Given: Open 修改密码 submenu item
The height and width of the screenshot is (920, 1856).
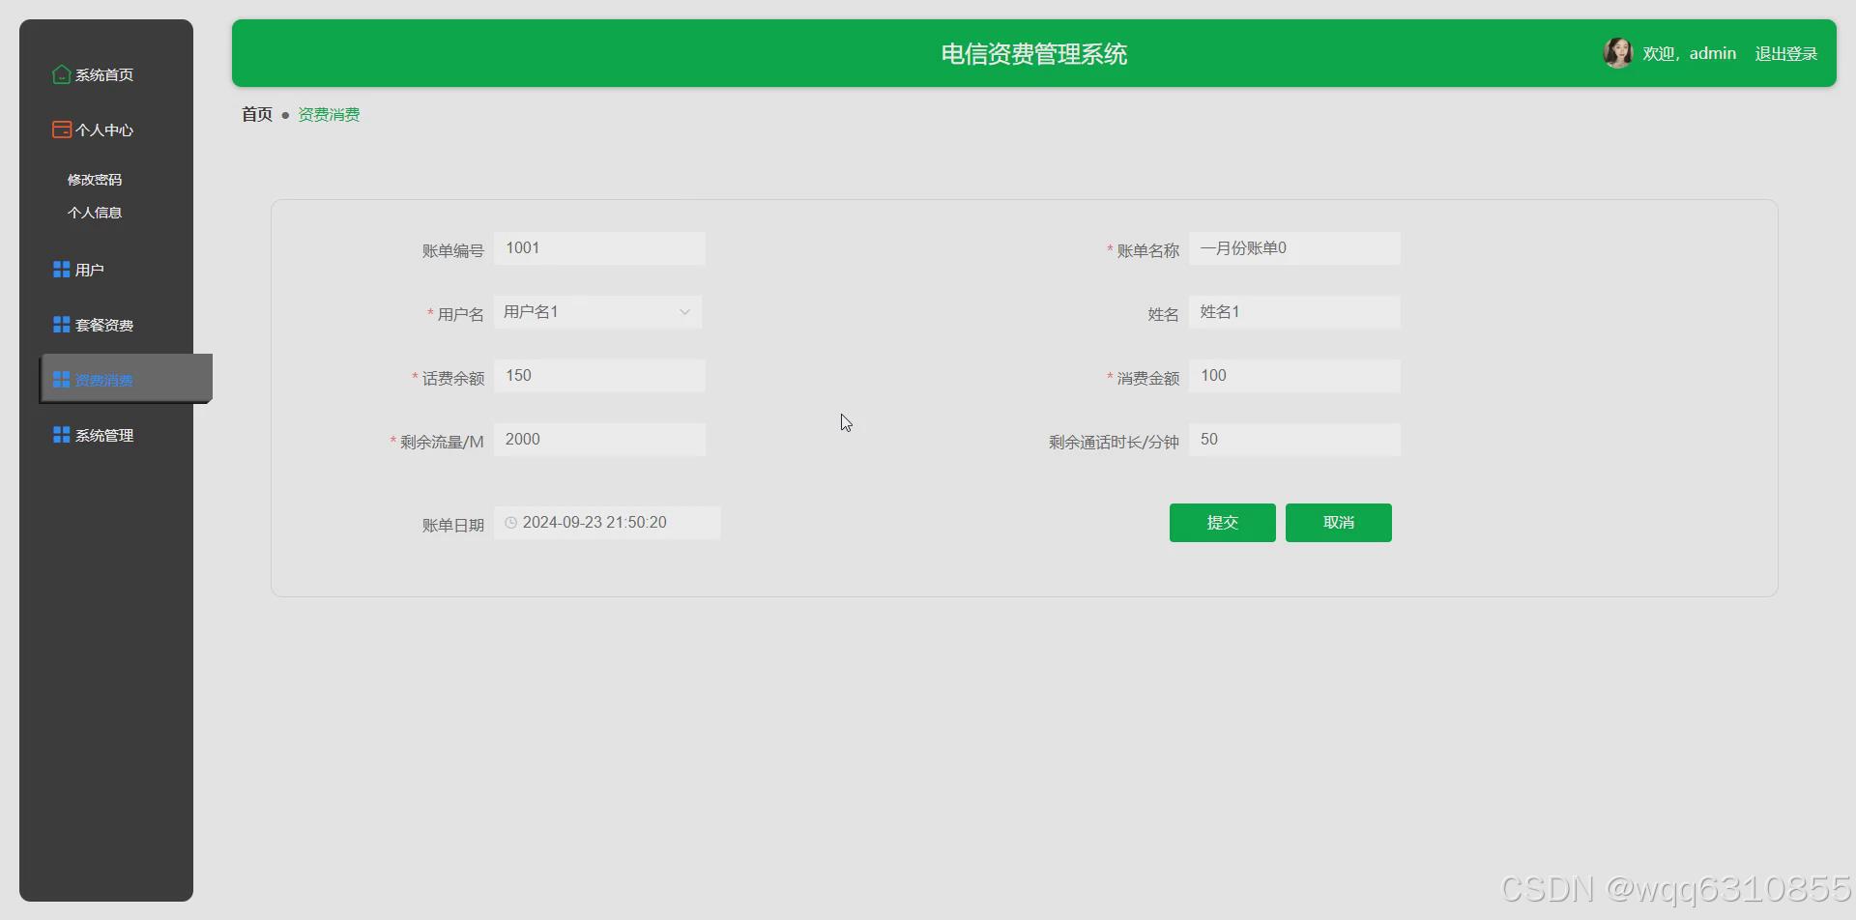Looking at the screenshot, I should [x=95, y=180].
